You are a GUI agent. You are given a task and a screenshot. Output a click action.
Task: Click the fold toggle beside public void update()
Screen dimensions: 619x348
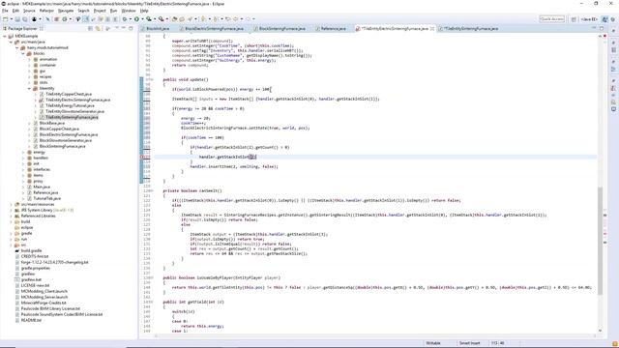(152, 79)
